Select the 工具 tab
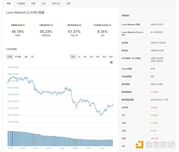 68,4
